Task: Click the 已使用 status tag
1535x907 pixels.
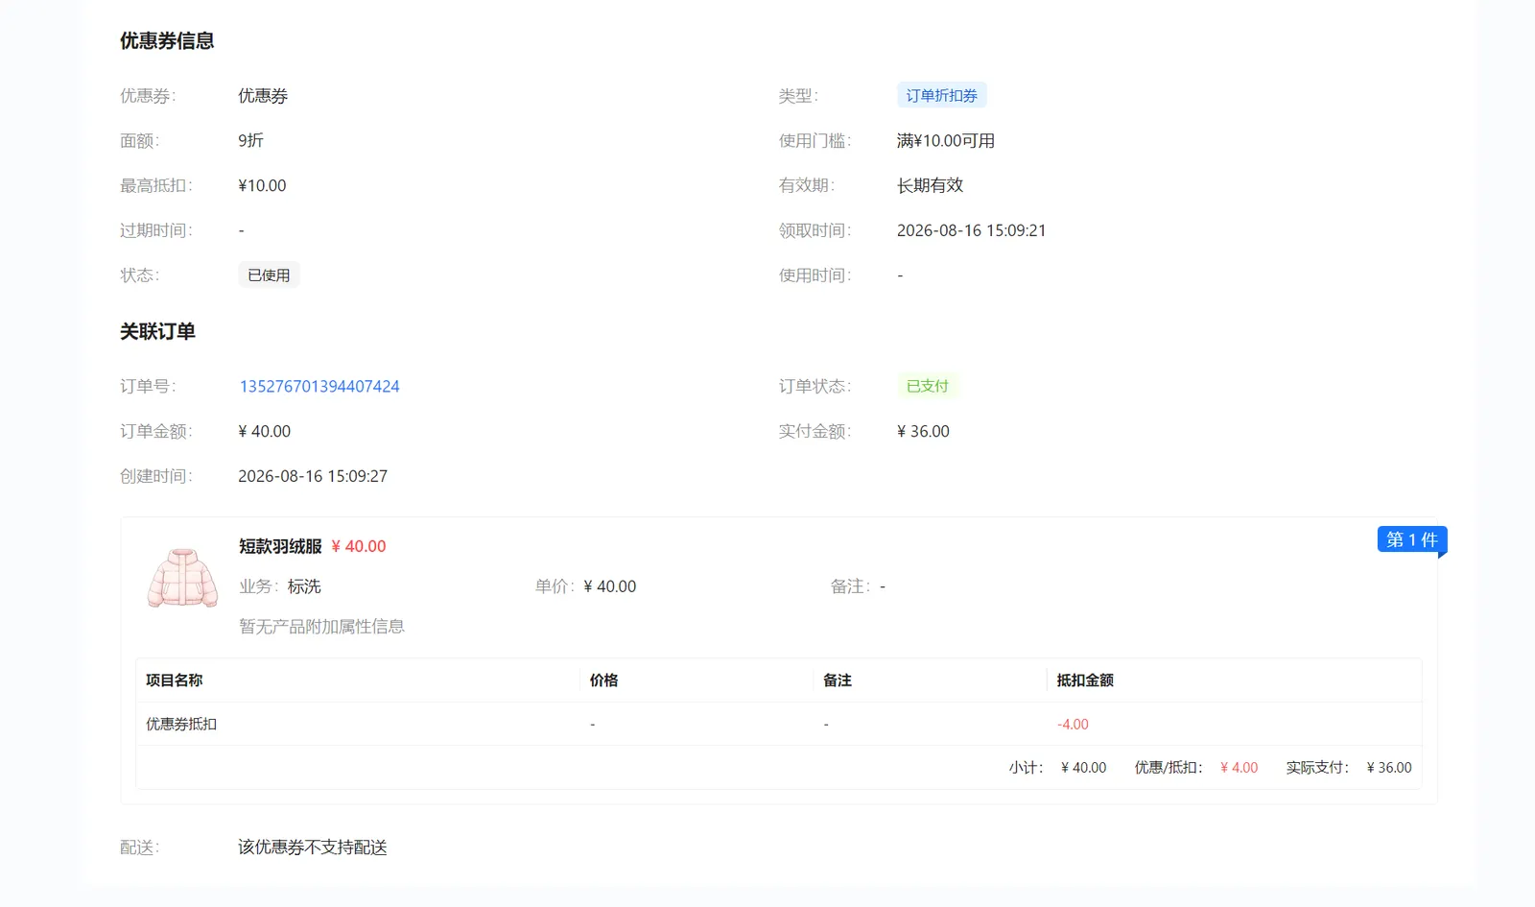Action: point(269,274)
